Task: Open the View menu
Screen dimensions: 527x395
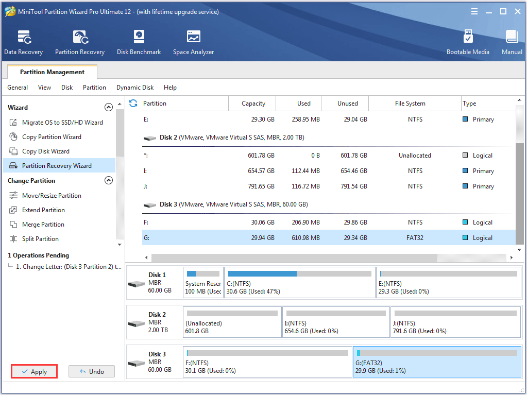Action: (44, 88)
